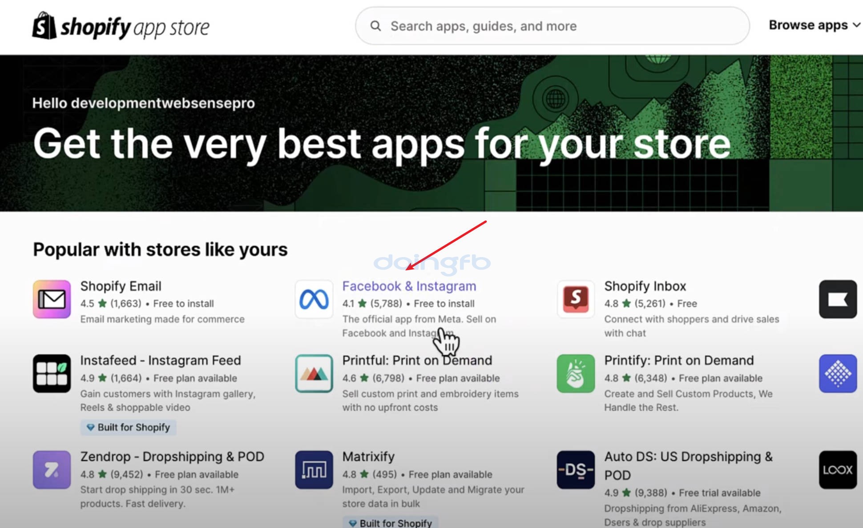The image size is (863, 528).
Task: Open the Shopify Email title link
Action: [121, 286]
